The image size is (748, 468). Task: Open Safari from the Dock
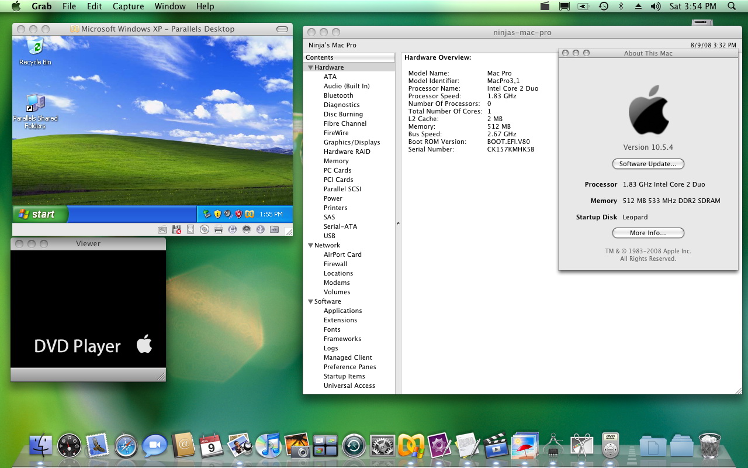point(126,446)
